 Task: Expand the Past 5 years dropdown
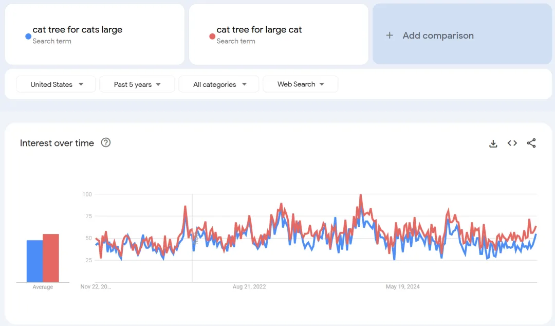pos(137,84)
